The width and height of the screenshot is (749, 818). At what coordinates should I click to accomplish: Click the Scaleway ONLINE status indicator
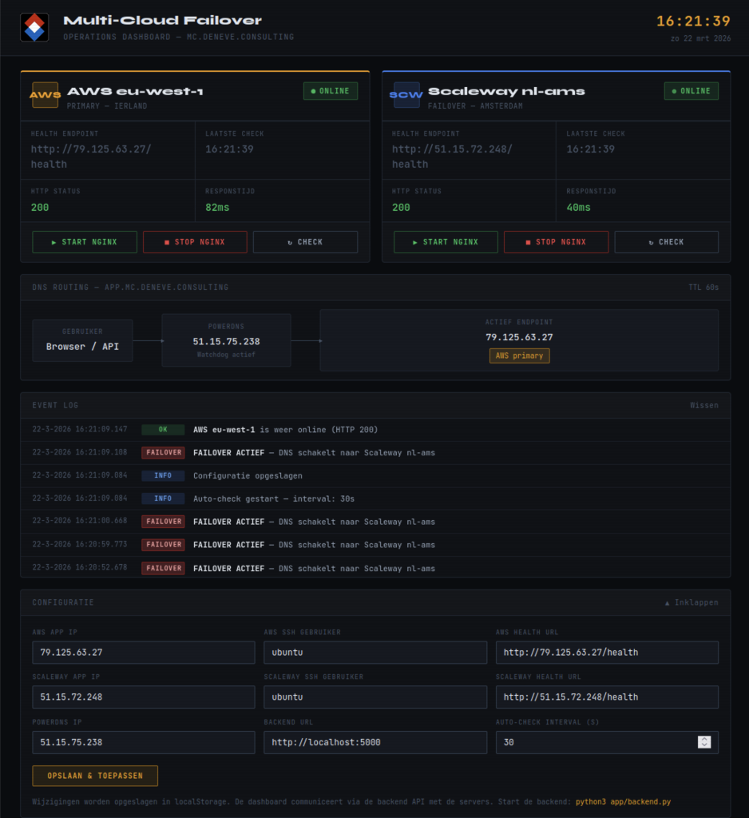coord(692,91)
